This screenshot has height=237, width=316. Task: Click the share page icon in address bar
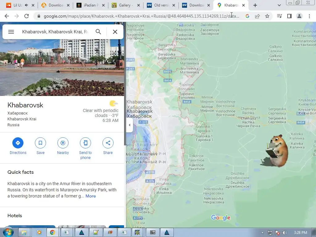tap(257, 16)
